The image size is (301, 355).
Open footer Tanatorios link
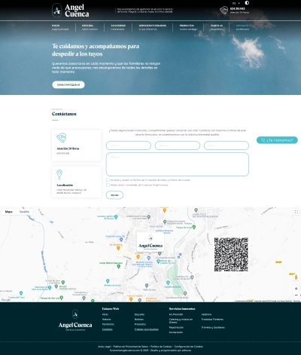coord(108,324)
